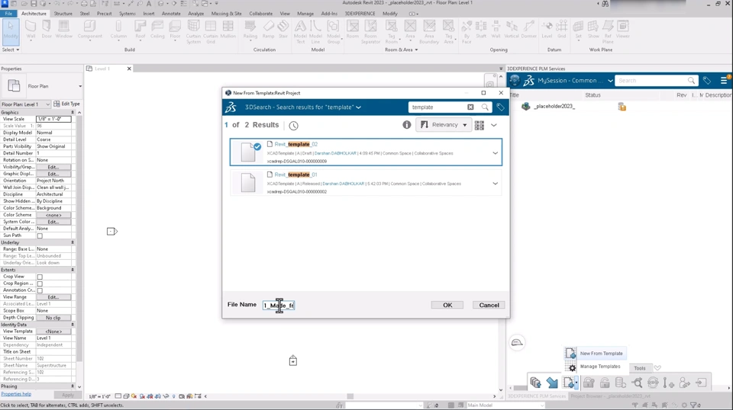The width and height of the screenshot is (733, 410).
Task: Expand the Revit_template_01 result chevron
Action: [495, 184]
